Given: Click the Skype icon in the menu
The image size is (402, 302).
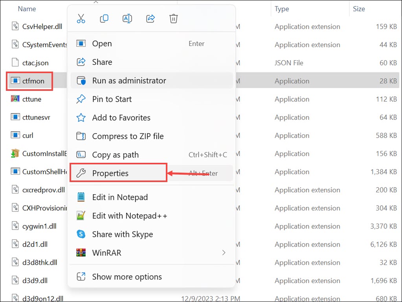Looking at the screenshot, I should (x=82, y=234).
